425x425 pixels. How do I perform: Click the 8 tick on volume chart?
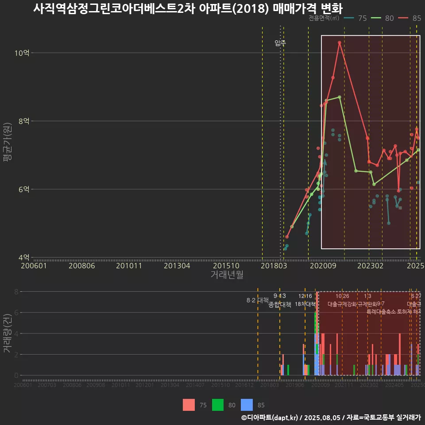point(16,292)
